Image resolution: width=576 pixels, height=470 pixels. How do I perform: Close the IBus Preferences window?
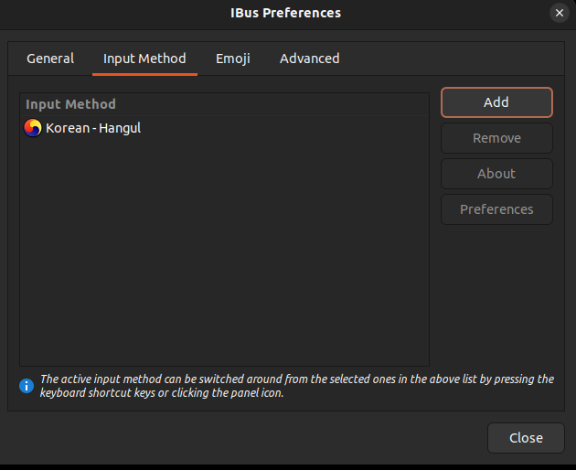[x=560, y=13]
